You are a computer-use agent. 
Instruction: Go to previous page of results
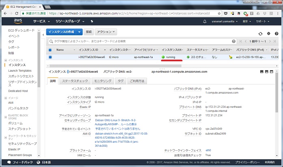246,41
